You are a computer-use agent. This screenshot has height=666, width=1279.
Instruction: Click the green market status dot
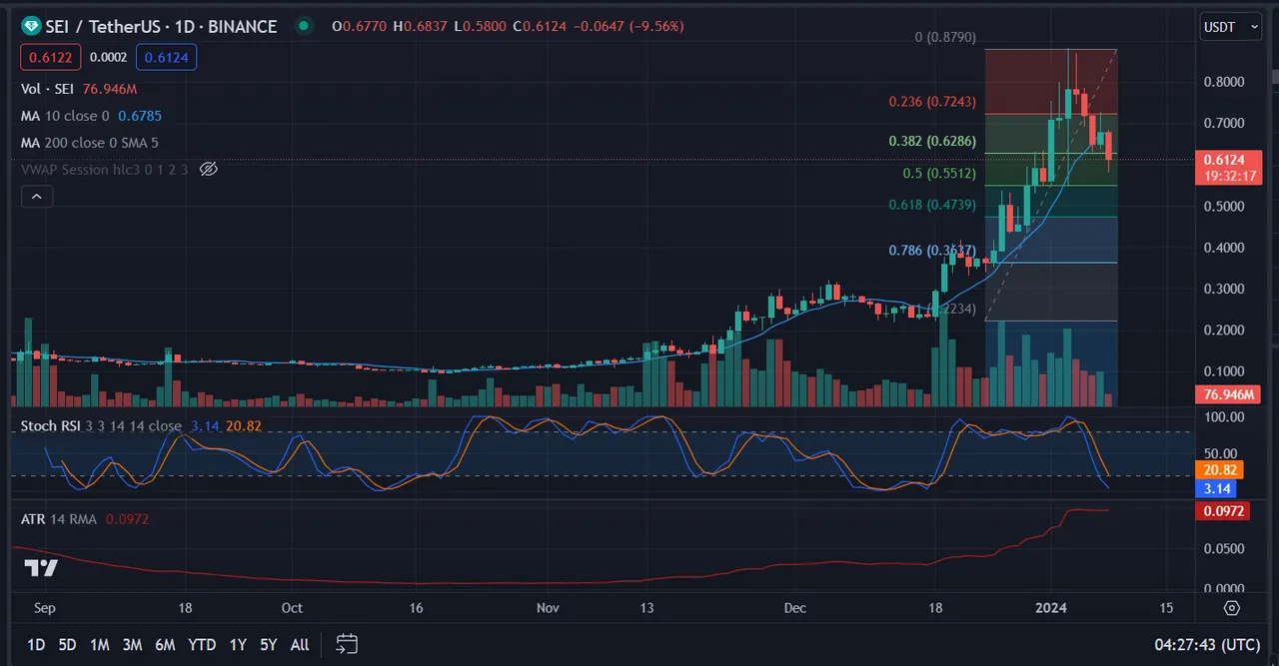tap(303, 26)
